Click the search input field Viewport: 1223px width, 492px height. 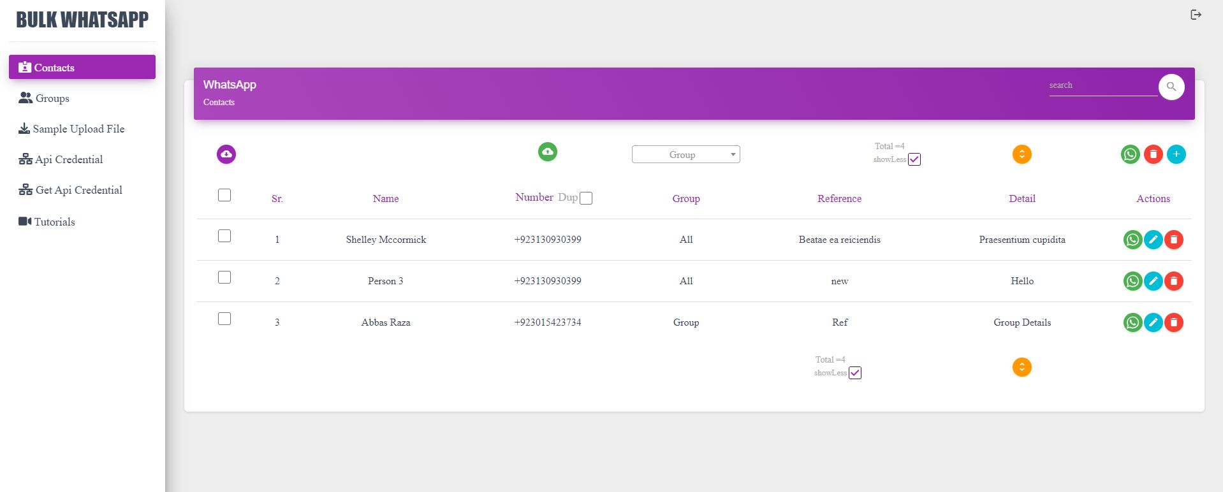[1102, 85]
